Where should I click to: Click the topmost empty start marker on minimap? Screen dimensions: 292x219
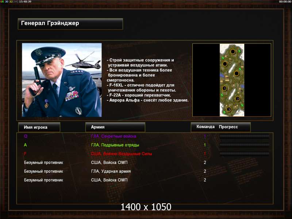tap(233, 51)
